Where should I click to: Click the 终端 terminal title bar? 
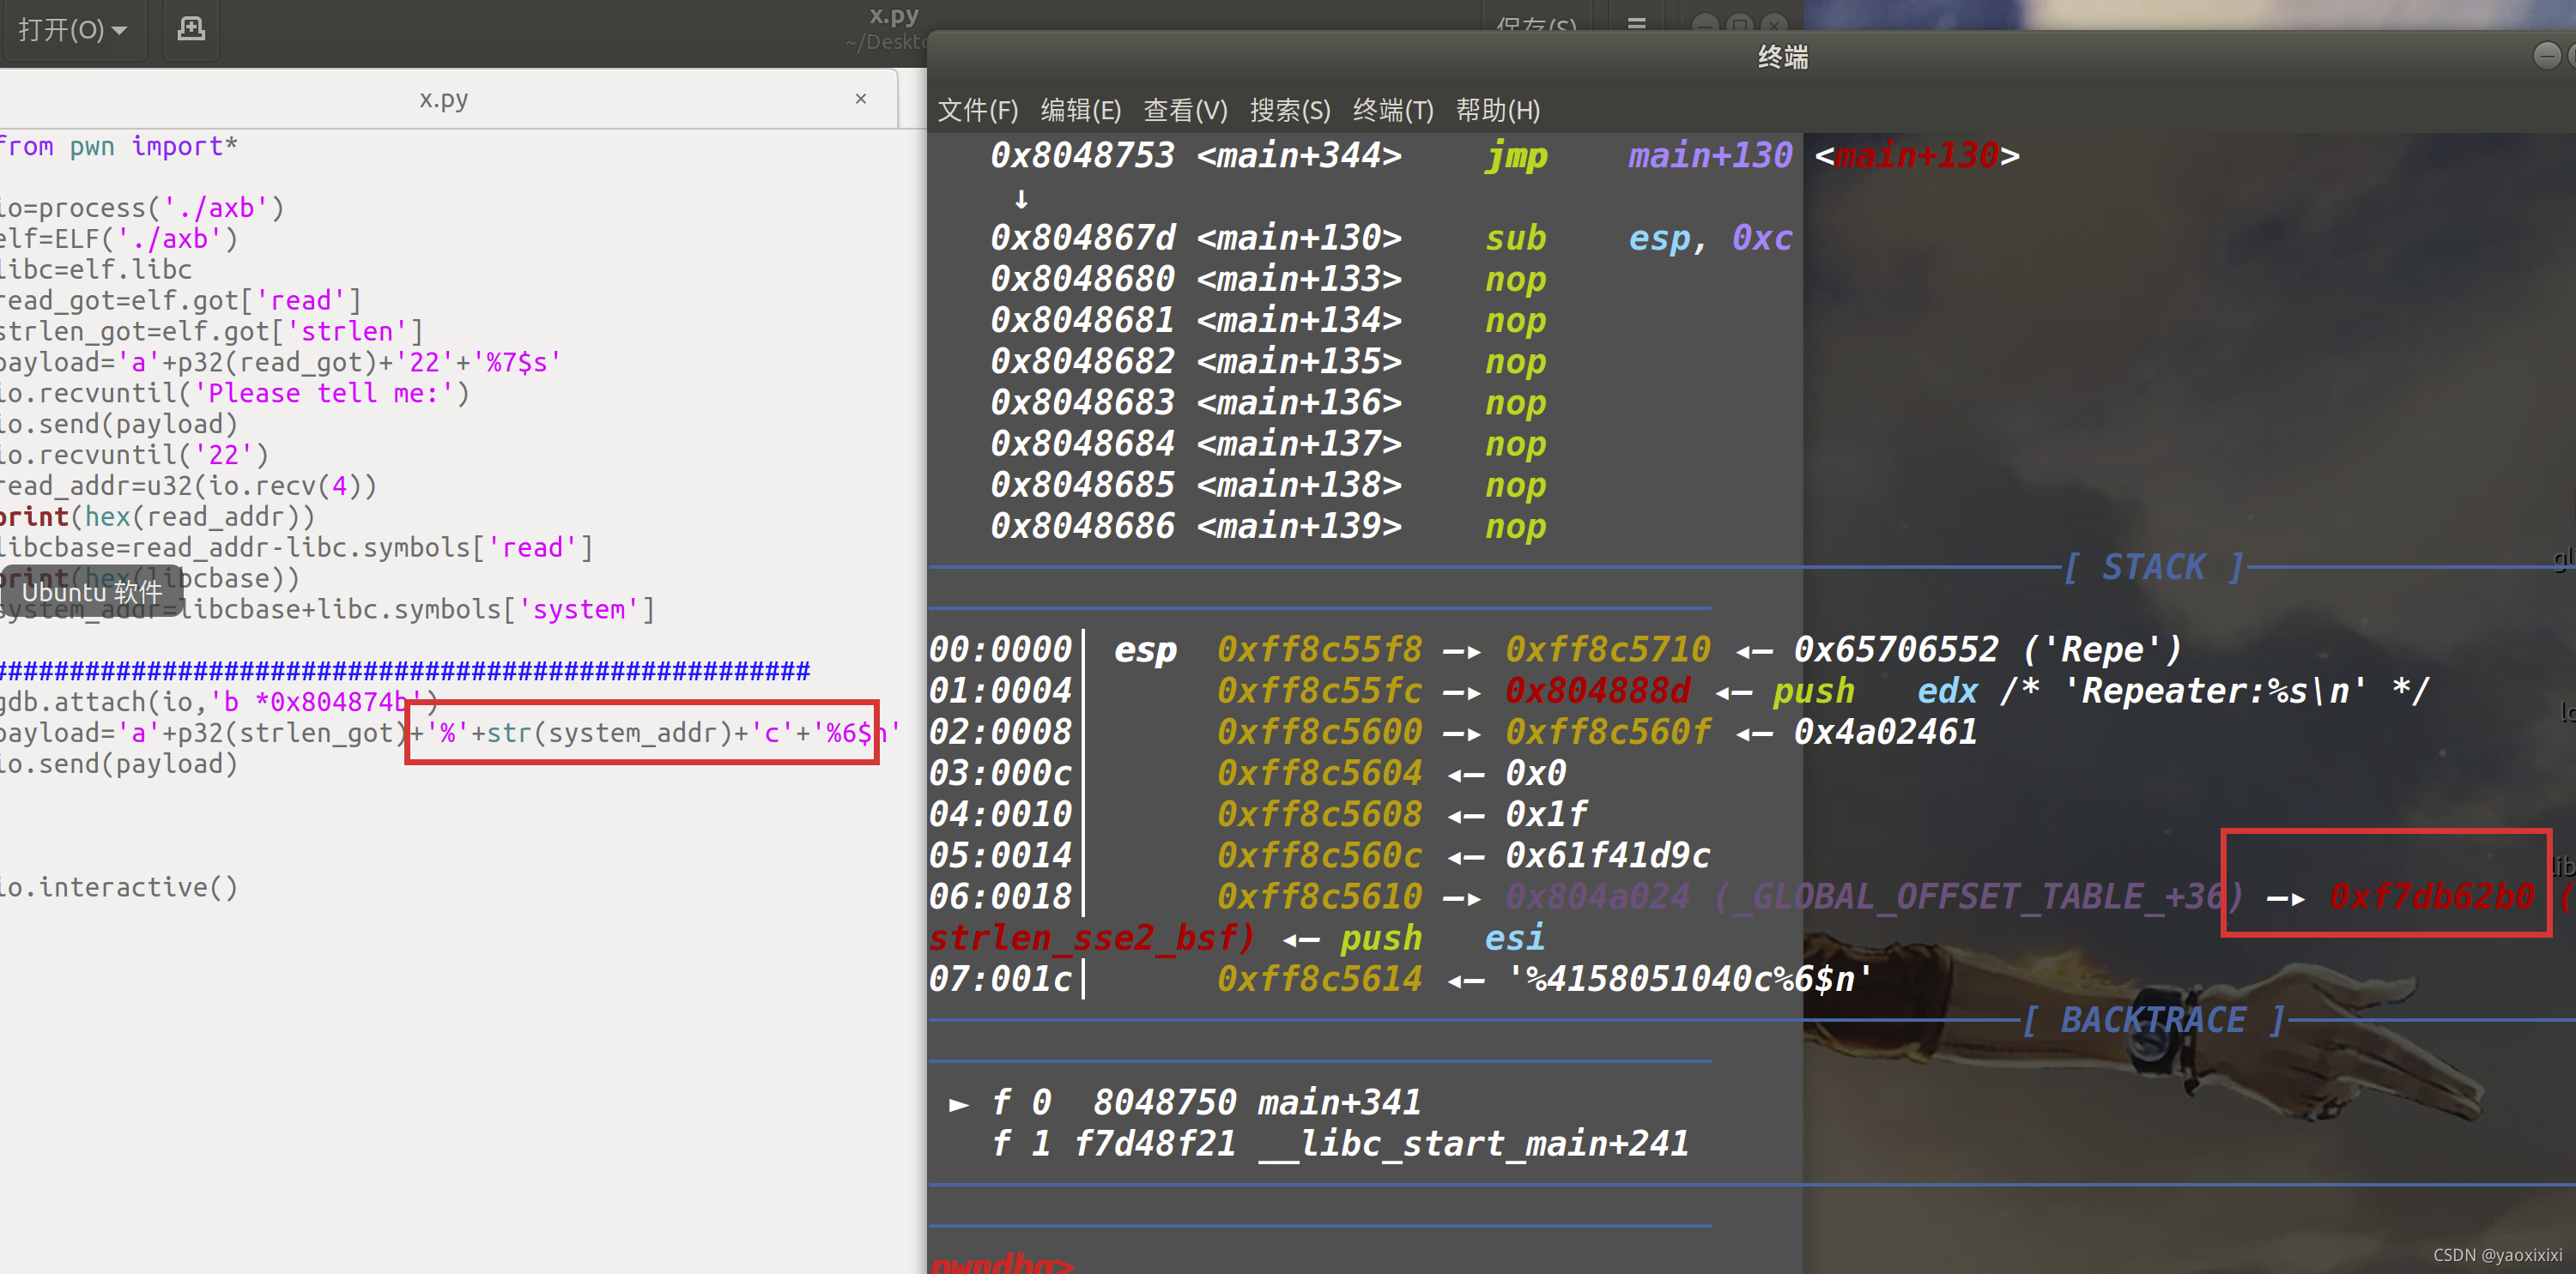[1782, 57]
